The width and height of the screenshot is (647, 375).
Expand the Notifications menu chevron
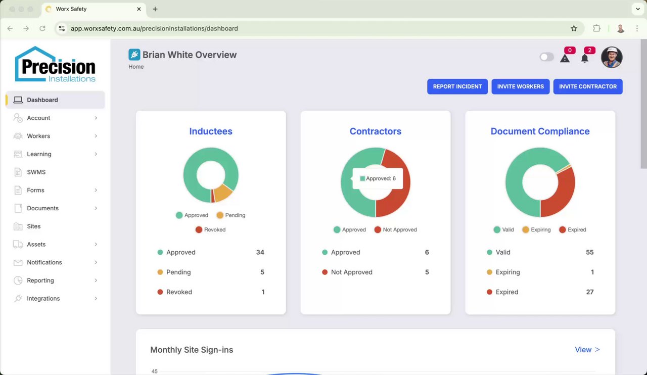(96, 262)
